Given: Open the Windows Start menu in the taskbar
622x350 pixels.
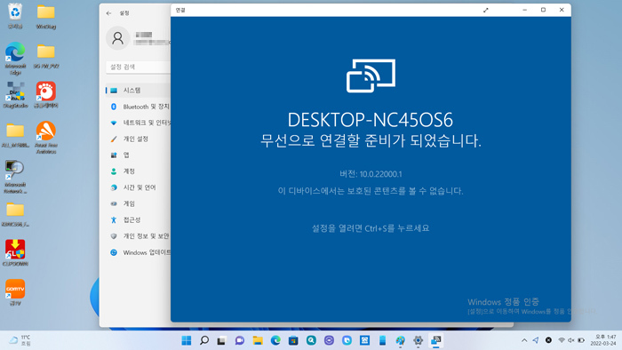Looking at the screenshot, I should click(x=186, y=340).
